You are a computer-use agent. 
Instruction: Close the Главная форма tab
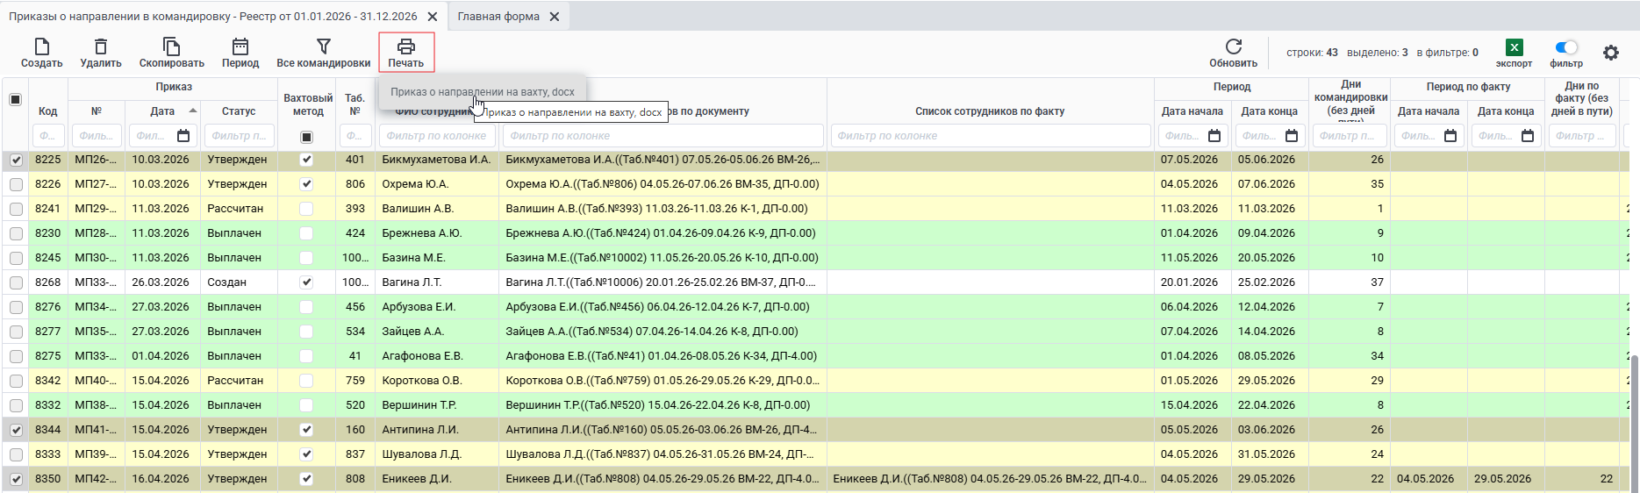(x=555, y=17)
